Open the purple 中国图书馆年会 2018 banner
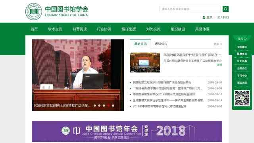 click(x=127, y=131)
